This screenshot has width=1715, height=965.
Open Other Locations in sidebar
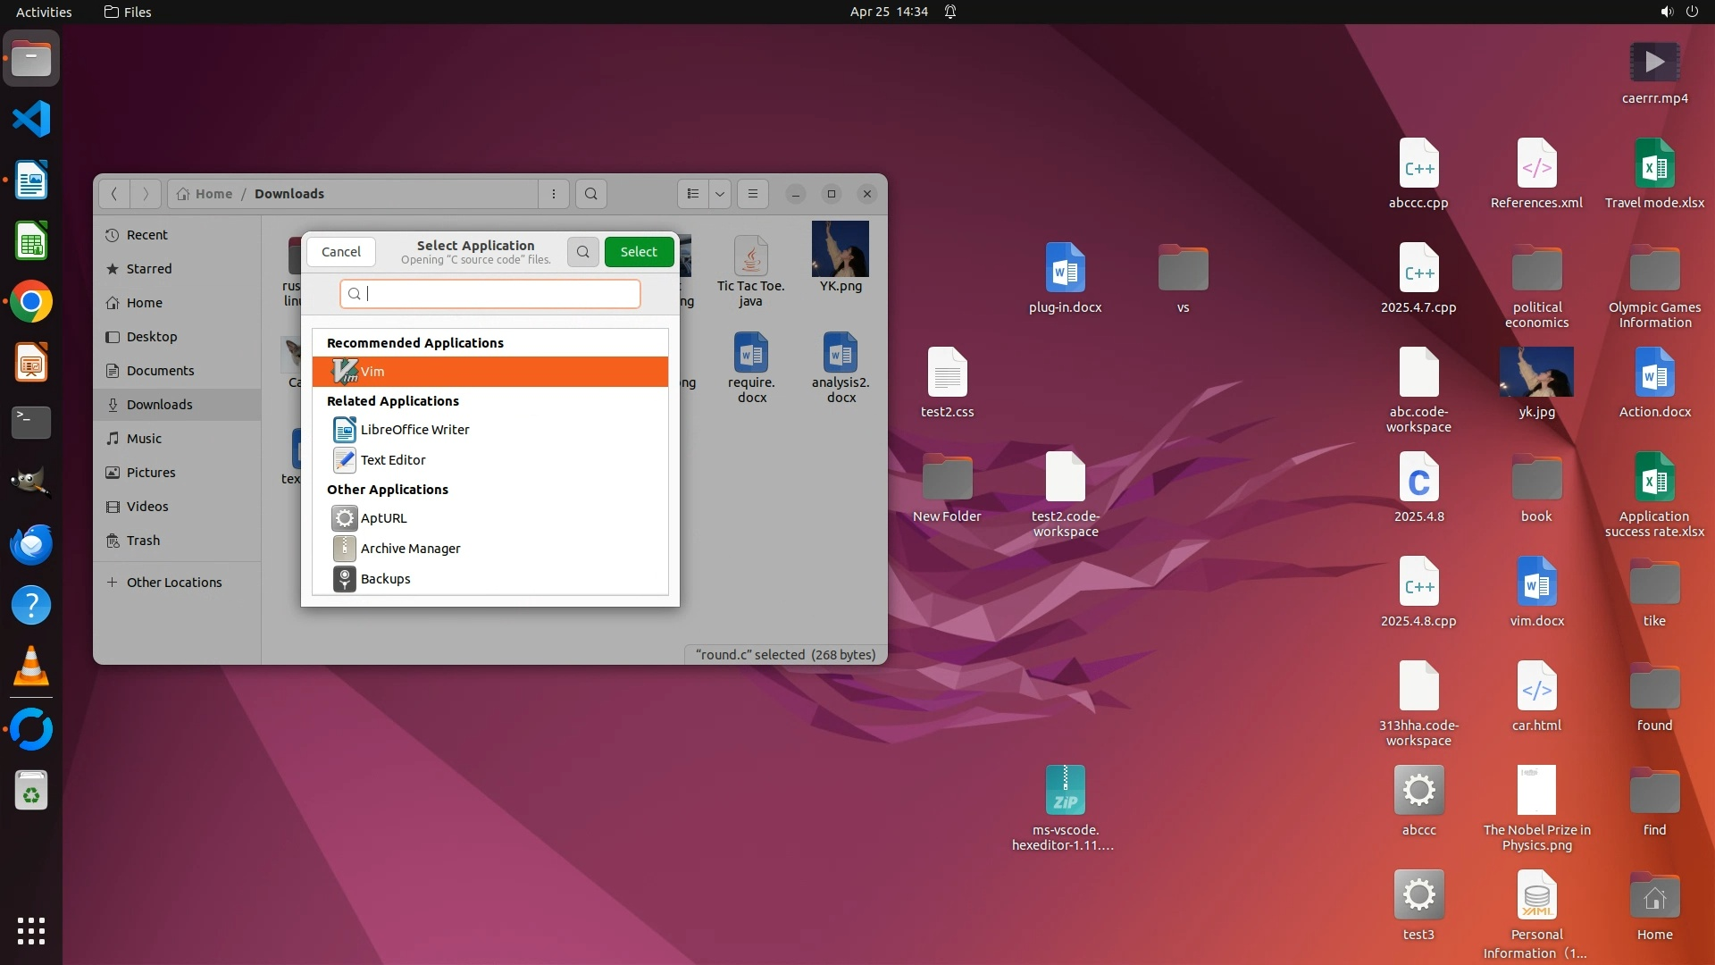(x=174, y=583)
